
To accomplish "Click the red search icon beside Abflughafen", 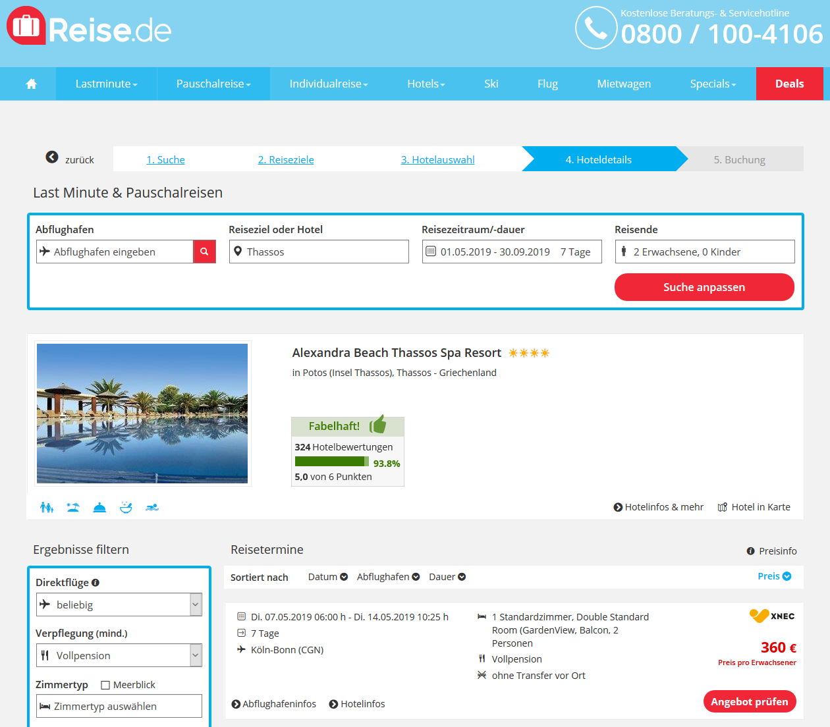I will [x=204, y=252].
